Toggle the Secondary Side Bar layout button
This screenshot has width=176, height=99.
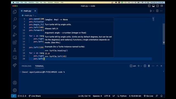[158, 6]
